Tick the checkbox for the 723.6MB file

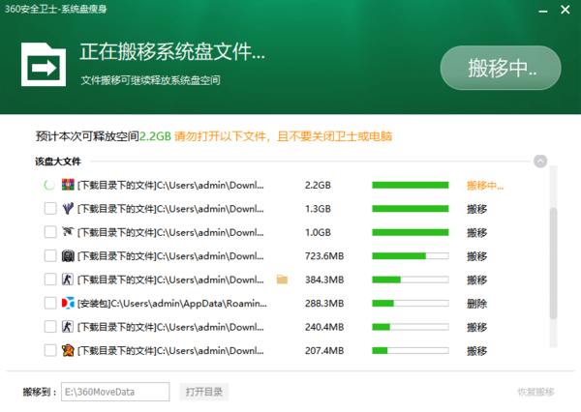point(50,255)
